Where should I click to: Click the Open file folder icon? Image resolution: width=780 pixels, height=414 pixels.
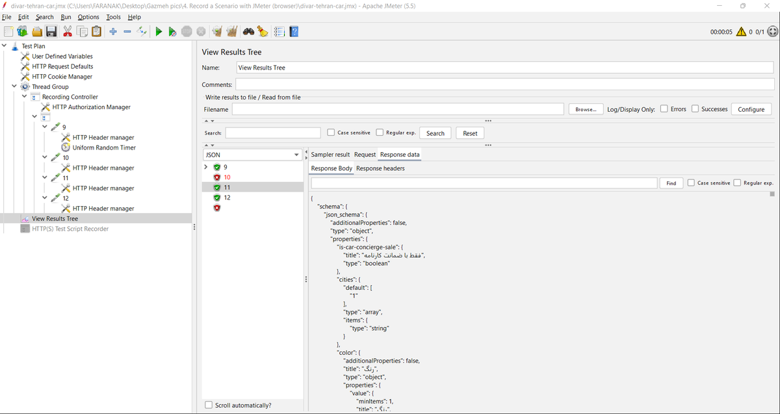37,31
